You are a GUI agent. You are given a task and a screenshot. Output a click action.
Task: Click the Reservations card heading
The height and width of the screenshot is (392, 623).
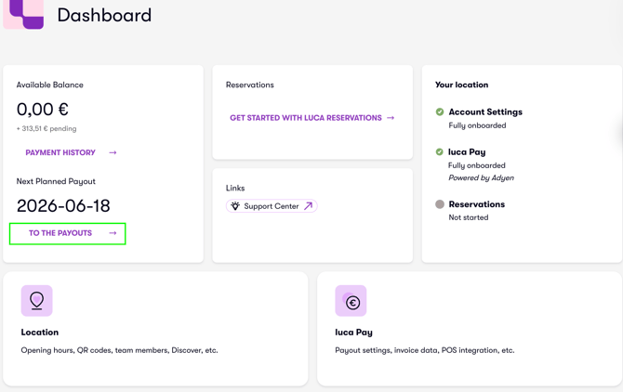250,85
